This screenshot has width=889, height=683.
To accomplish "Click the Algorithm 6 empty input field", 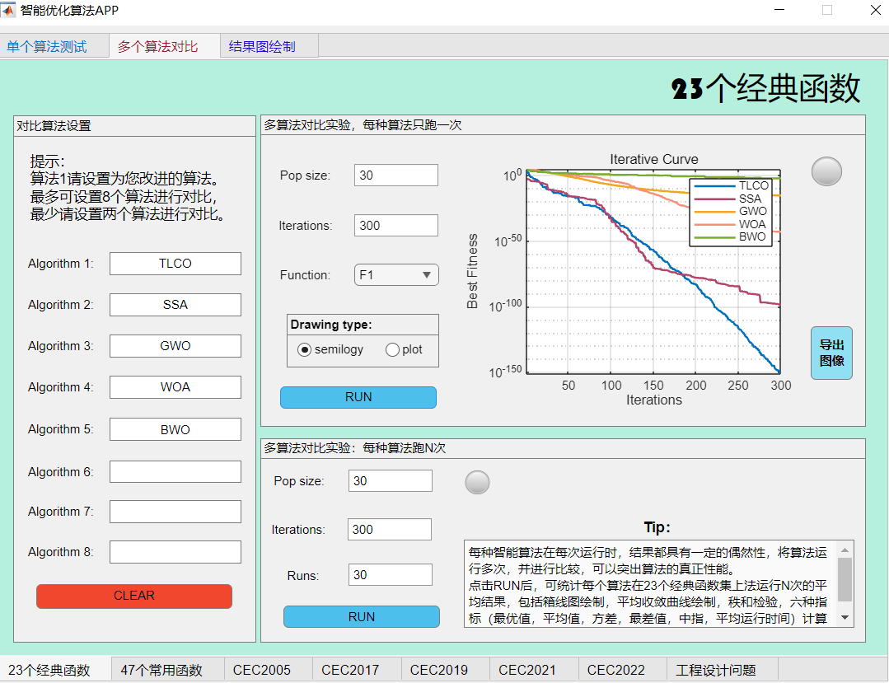I will click(x=175, y=471).
